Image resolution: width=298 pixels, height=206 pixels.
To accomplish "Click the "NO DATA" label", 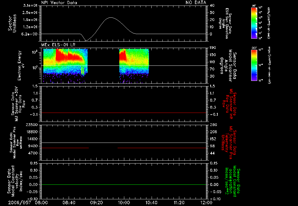I will pos(196,3).
